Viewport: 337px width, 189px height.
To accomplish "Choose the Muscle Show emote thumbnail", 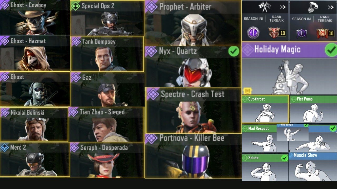I will (x=313, y=166).
